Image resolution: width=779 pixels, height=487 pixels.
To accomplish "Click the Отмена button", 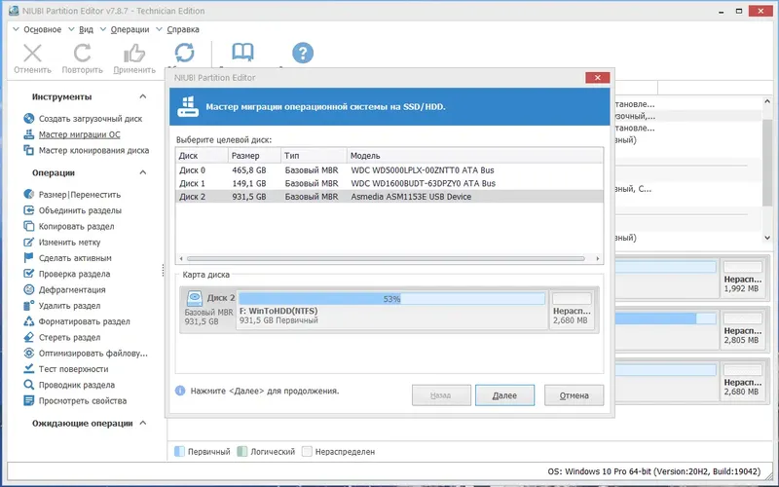I will coord(574,395).
